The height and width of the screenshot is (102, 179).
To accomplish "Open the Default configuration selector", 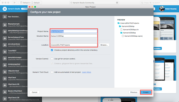I will tap(24, 3).
